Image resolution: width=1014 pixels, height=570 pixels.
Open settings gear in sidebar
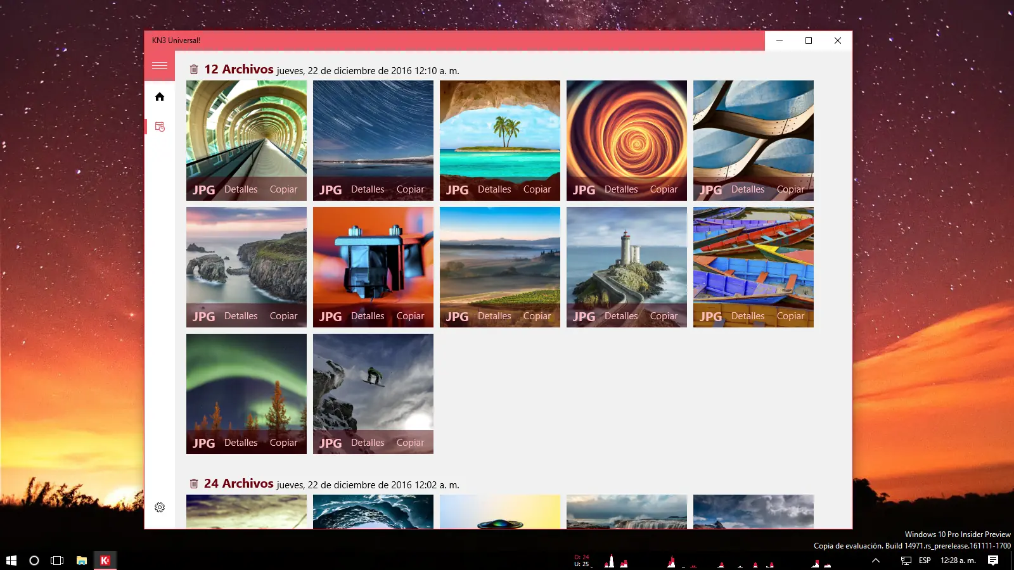[160, 507]
